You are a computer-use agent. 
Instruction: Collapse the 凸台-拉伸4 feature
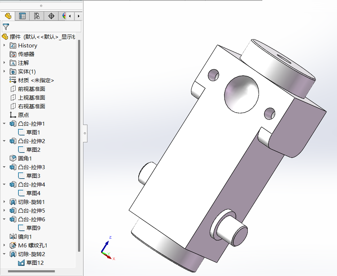coord(4,184)
